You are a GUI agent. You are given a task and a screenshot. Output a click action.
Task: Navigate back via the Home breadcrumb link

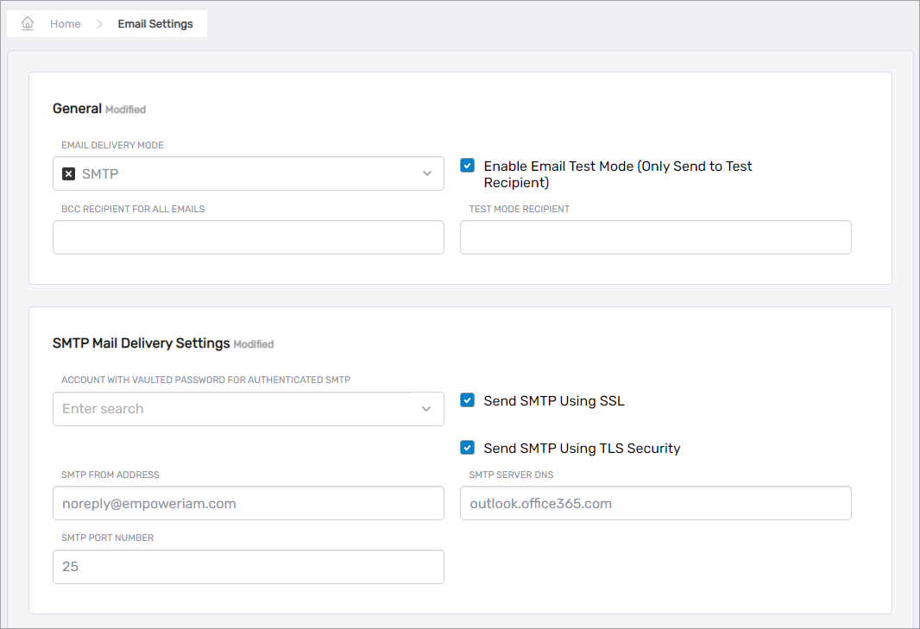point(65,23)
